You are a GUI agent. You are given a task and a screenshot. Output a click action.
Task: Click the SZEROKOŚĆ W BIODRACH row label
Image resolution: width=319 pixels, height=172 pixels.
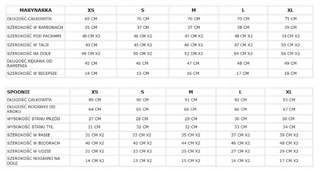click(x=33, y=143)
